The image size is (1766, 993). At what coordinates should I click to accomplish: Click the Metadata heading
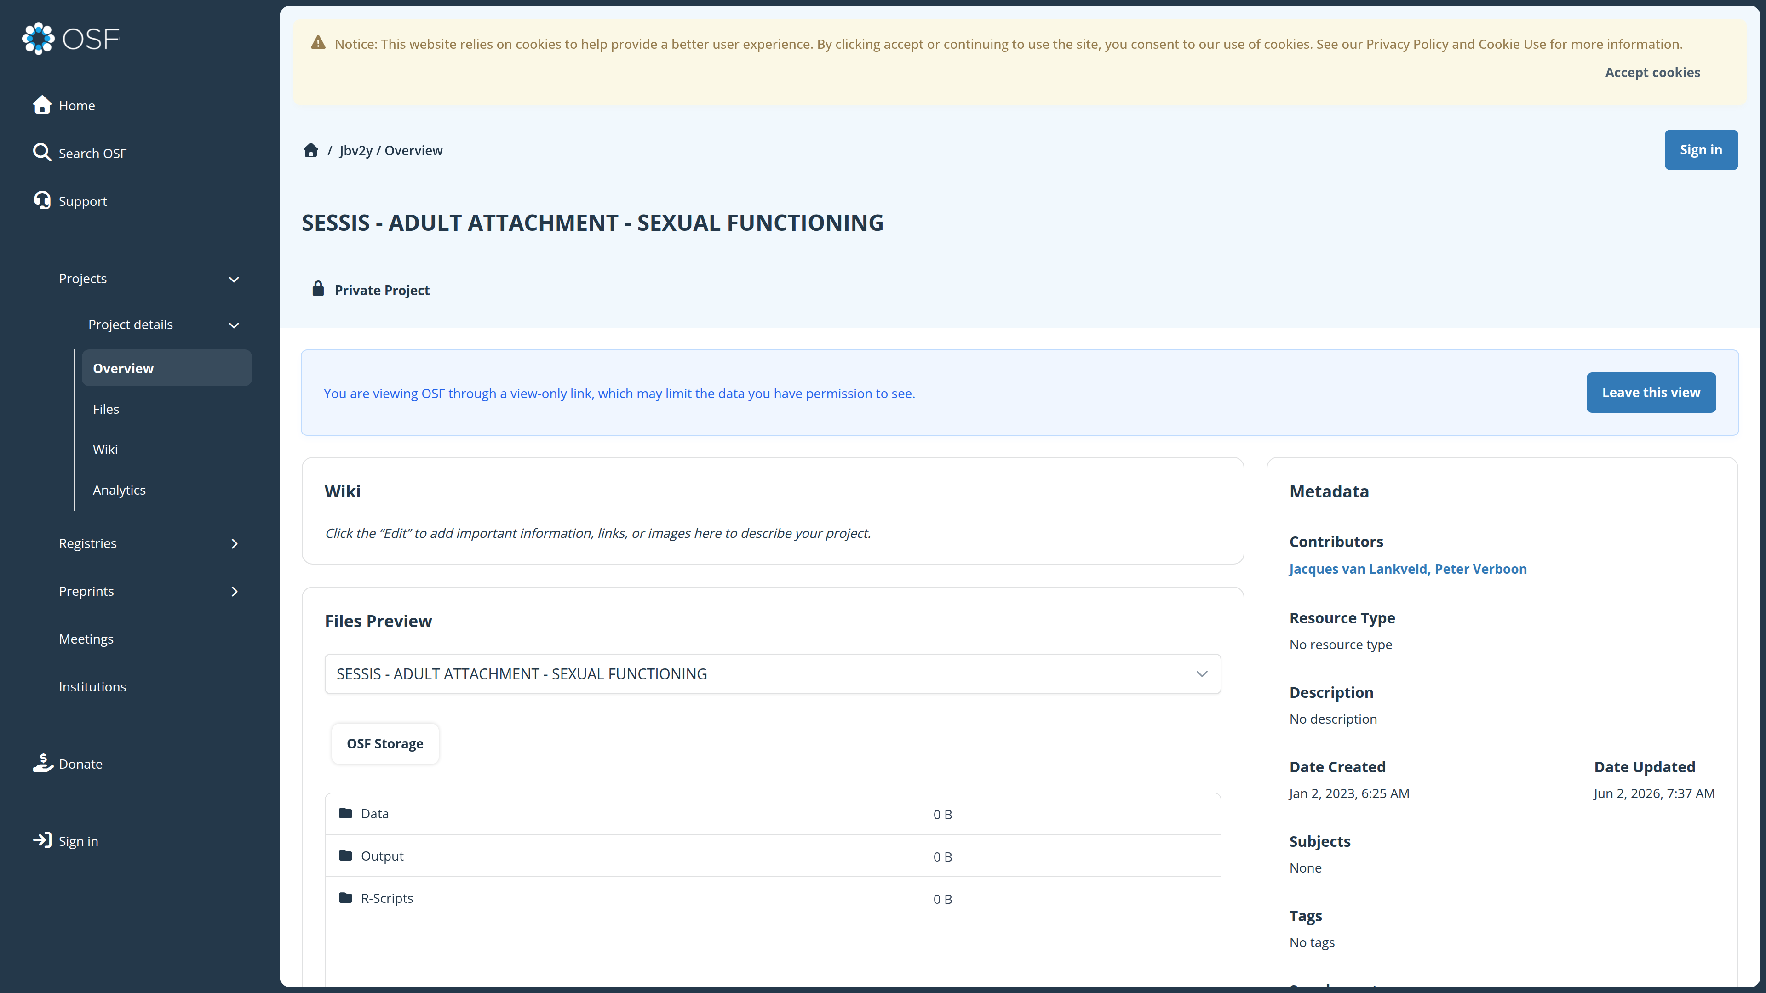pos(1329,491)
